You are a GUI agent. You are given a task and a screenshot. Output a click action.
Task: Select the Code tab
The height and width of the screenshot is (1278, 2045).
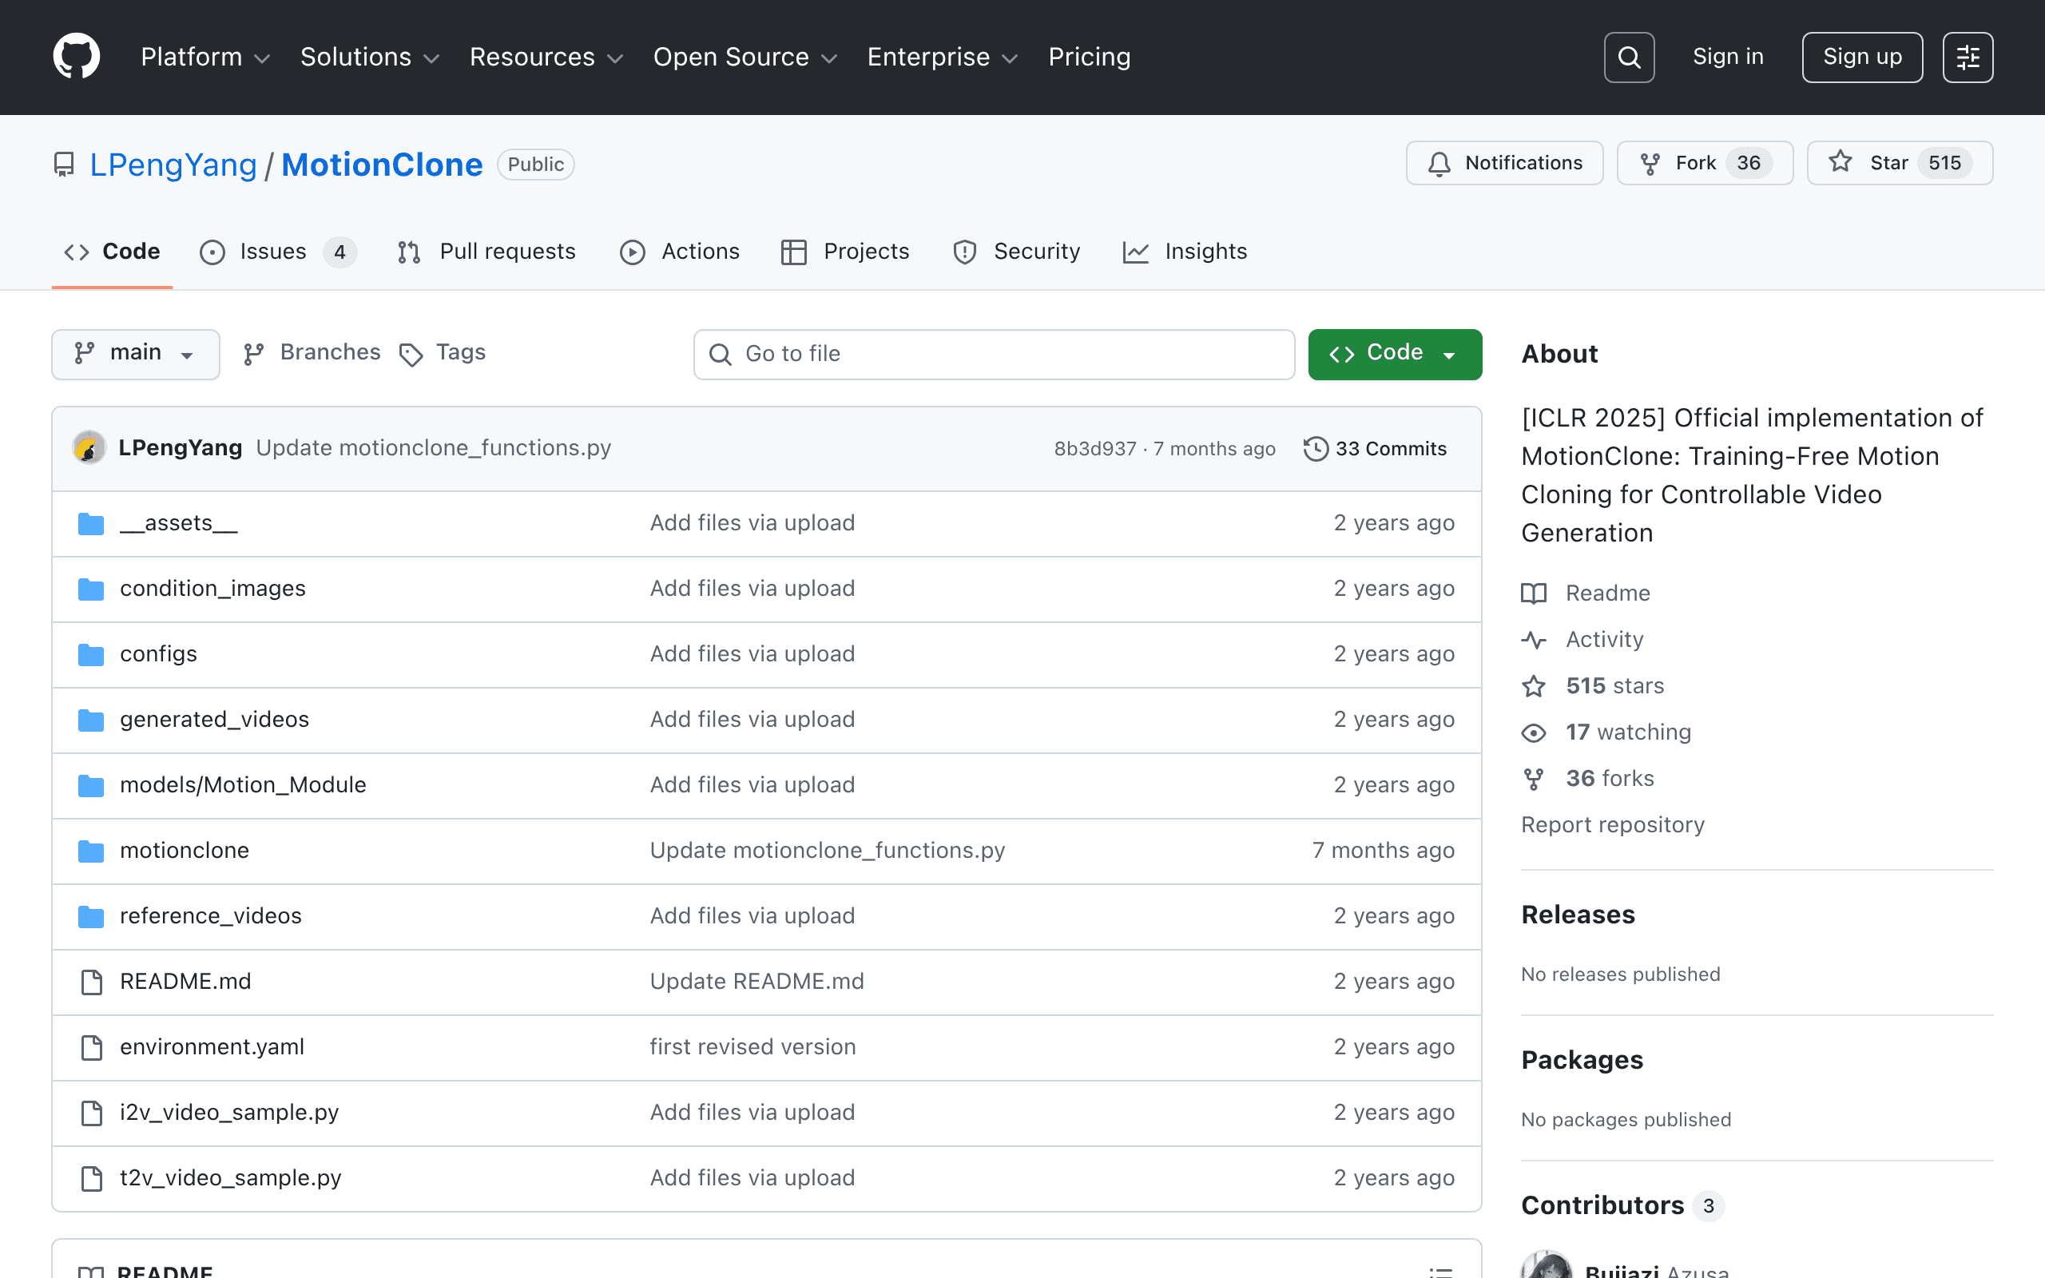112,252
